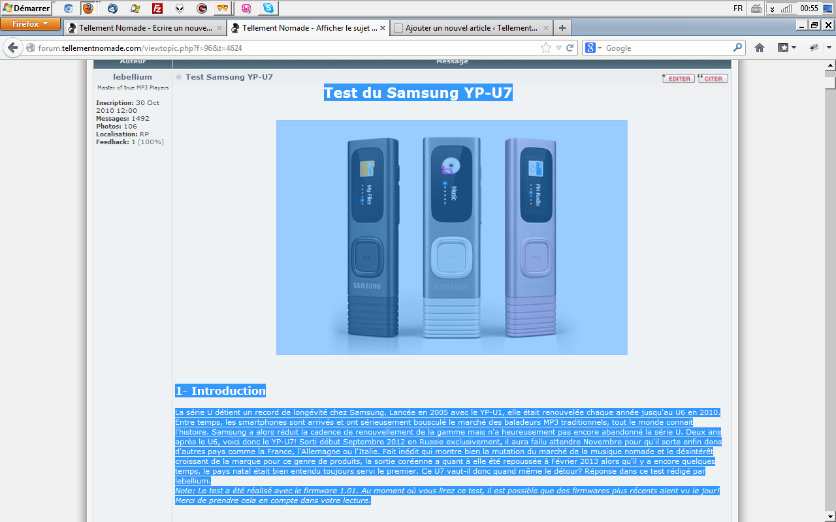Launch Chromium from the quick launch bar
This screenshot has height=522, width=836.
(68, 8)
